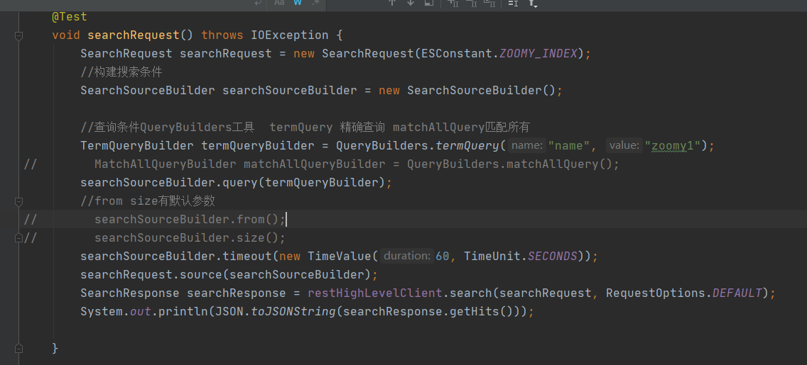Click searchResponse.getHits() call
The width and height of the screenshot is (807, 365).
428,312
